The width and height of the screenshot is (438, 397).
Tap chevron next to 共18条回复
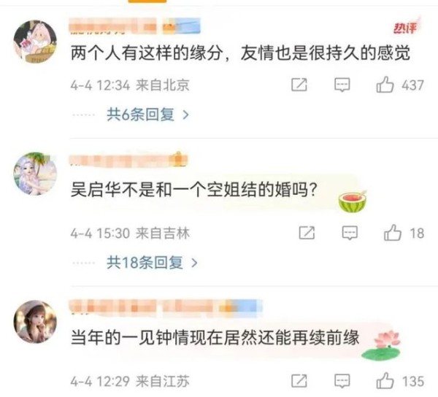[194, 263]
